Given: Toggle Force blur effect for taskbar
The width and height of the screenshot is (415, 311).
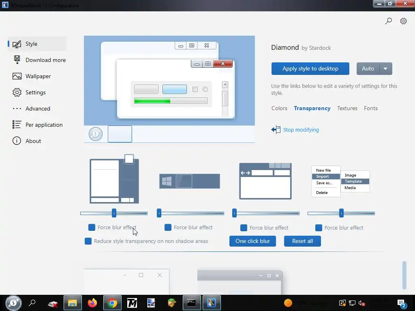Looking at the screenshot, I should 168,228.
